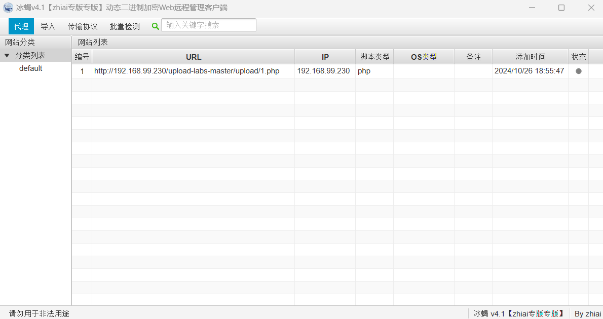Click the OS类型 column header
603x319 pixels.
tap(424, 56)
